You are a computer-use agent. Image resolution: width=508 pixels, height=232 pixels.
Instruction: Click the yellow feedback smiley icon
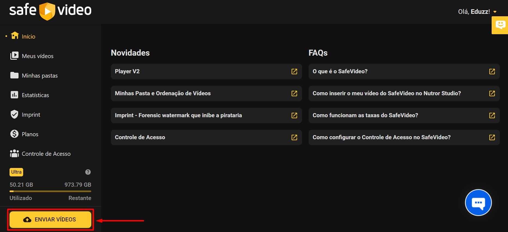[x=500, y=25]
